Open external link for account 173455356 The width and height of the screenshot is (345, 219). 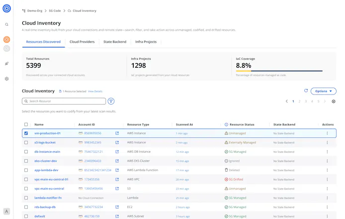pos(117,179)
